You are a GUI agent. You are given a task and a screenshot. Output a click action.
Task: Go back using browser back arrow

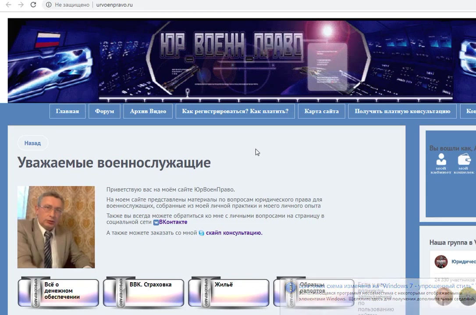point(8,5)
